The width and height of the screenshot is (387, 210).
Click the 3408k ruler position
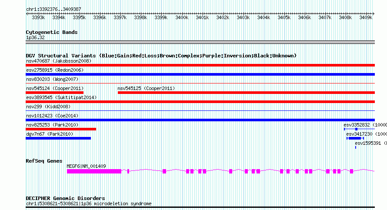[x=345, y=17]
